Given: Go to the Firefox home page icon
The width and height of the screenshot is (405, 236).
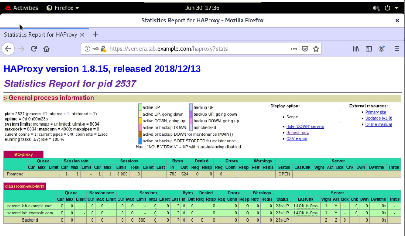Looking at the screenshot, I should [46, 49].
